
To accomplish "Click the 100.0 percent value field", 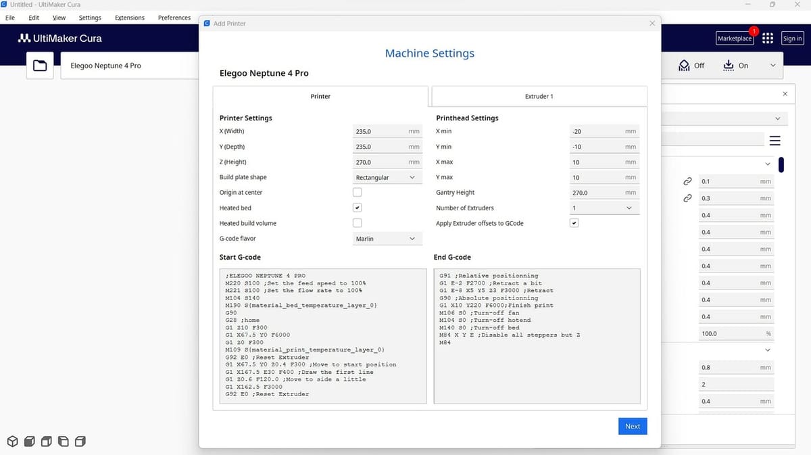I will tap(736, 333).
